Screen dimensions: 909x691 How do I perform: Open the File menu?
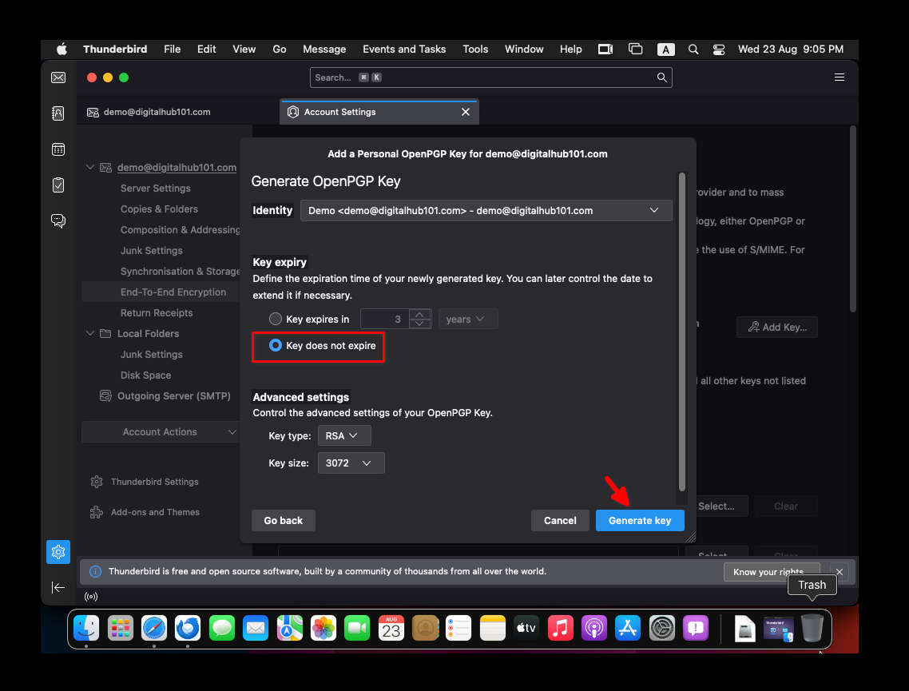coord(173,50)
